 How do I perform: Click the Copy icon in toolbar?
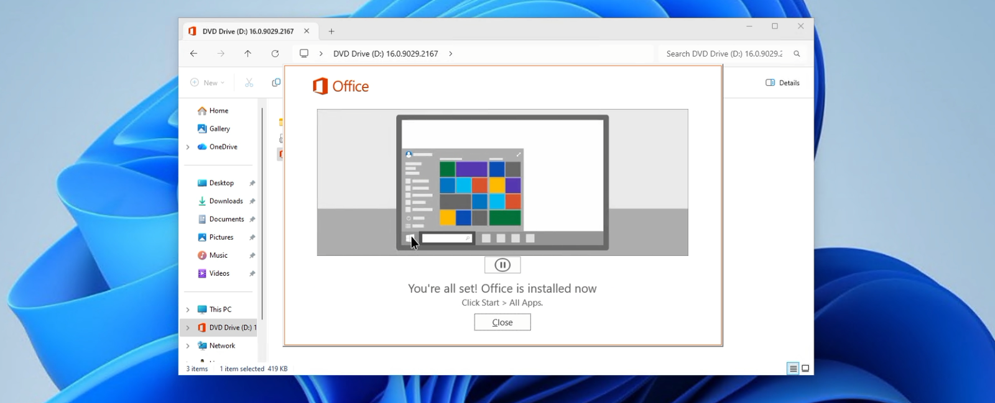click(x=276, y=83)
